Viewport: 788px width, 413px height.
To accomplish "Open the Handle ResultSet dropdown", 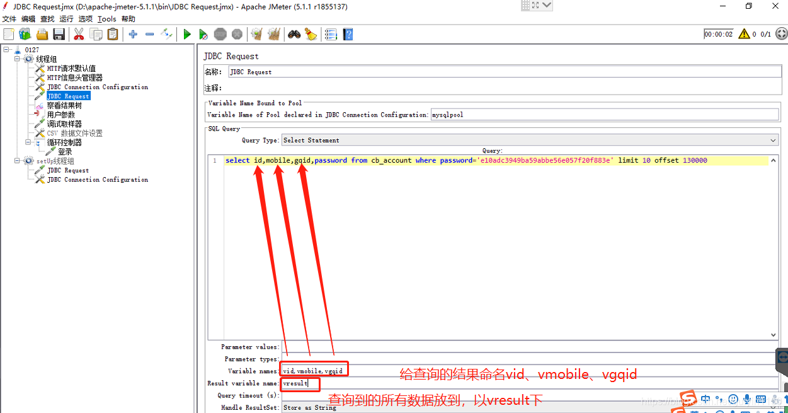I will pyautogui.click(x=529, y=407).
